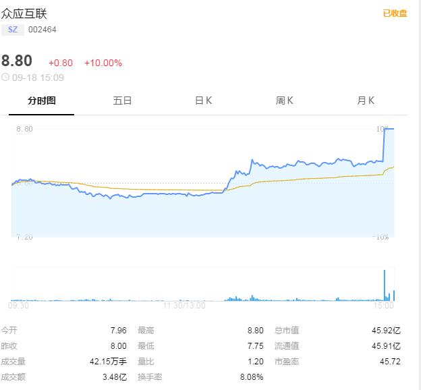The height and width of the screenshot is (390, 421).
Task: Click the +0.80 price change
Action: click(x=61, y=63)
